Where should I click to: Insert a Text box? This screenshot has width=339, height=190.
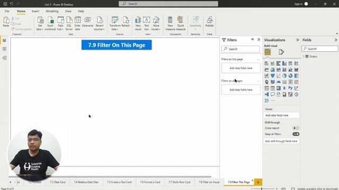(x=146, y=23)
